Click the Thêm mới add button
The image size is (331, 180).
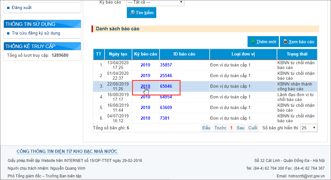pos(263,42)
